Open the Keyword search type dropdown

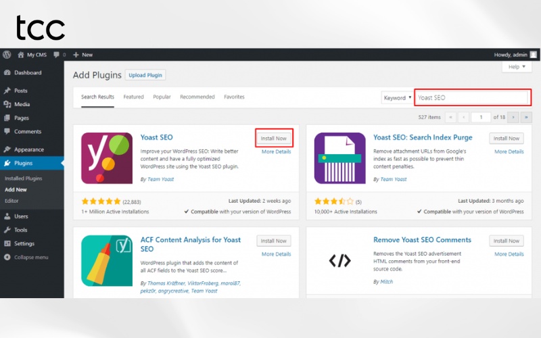[397, 97]
